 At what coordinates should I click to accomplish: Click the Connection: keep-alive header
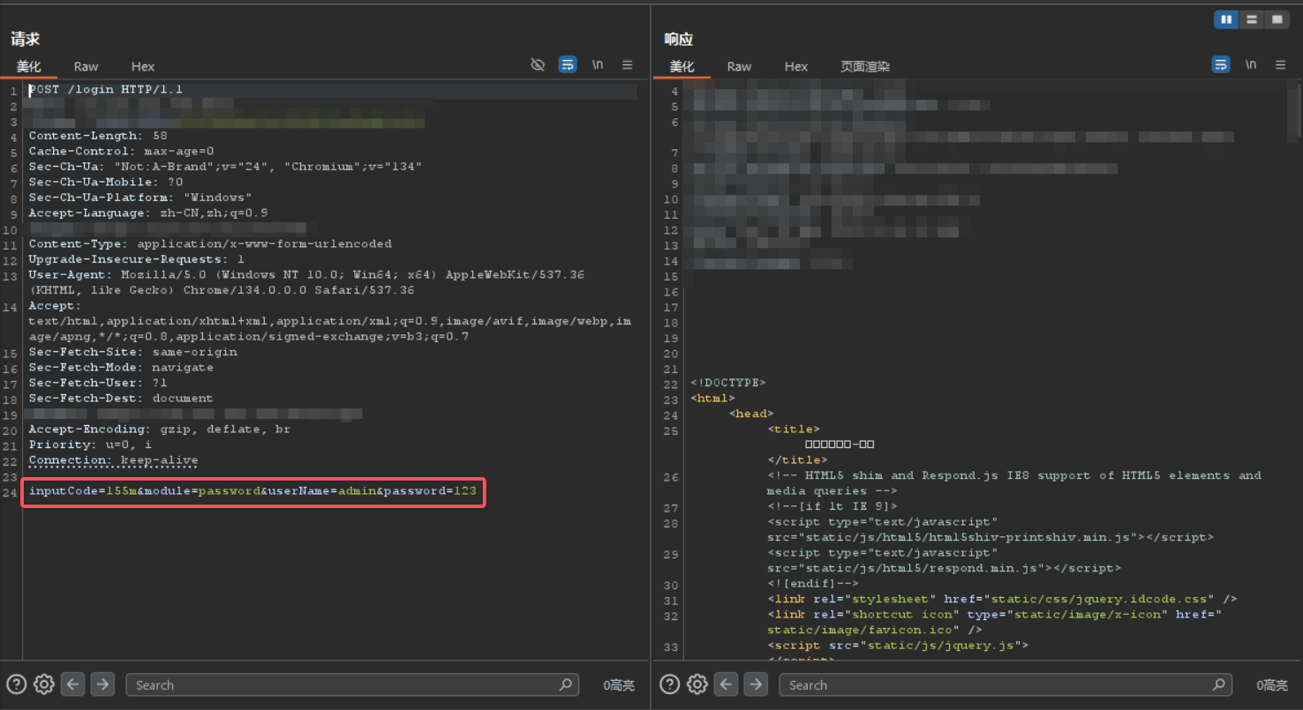(x=113, y=460)
